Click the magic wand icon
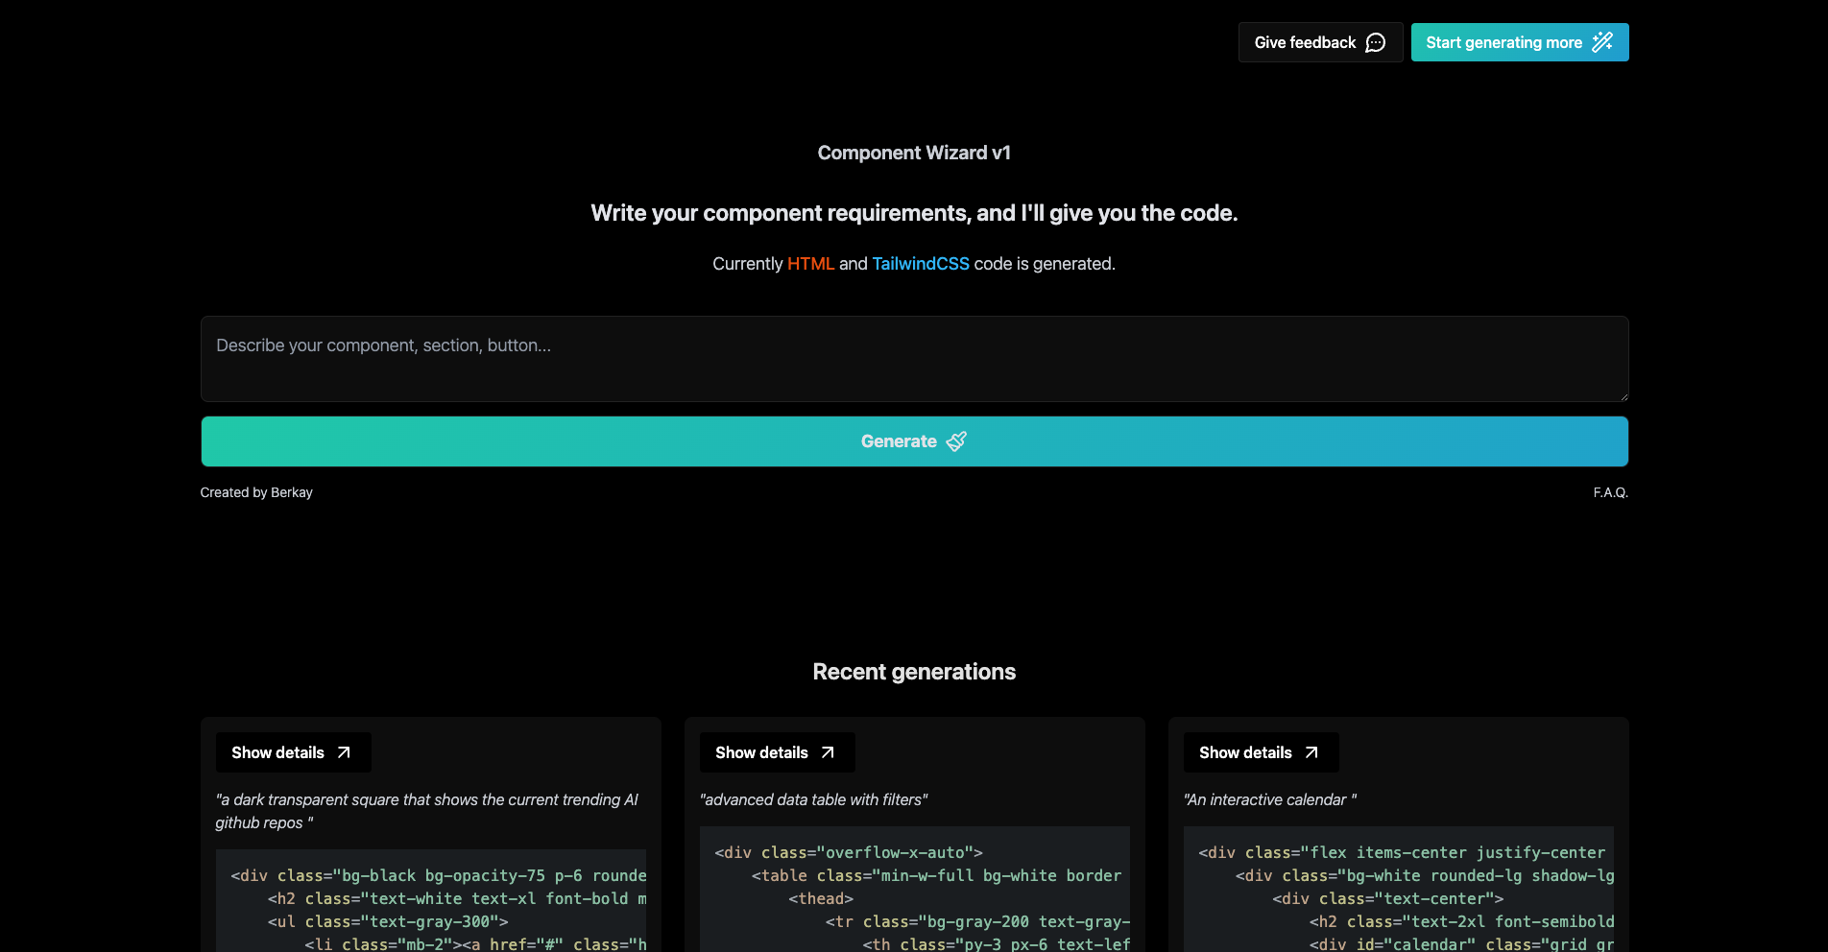1828x952 pixels. click(x=1602, y=42)
